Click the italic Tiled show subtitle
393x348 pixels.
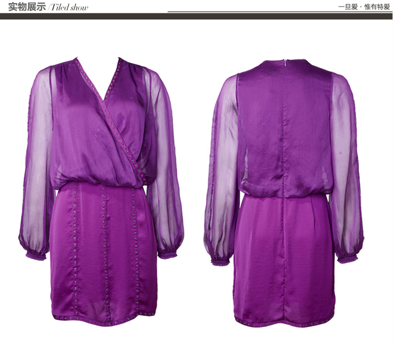point(69,7)
